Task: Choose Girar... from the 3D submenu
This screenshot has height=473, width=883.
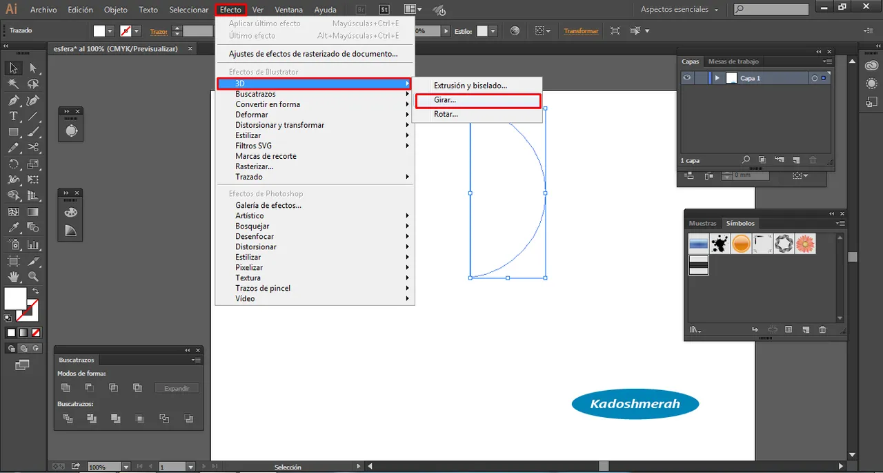Action: pos(445,100)
